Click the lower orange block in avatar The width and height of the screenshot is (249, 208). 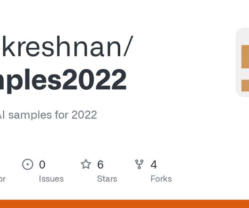tap(245, 85)
